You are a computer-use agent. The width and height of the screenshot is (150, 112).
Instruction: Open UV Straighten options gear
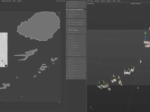pyautogui.click(x=85, y=43)
